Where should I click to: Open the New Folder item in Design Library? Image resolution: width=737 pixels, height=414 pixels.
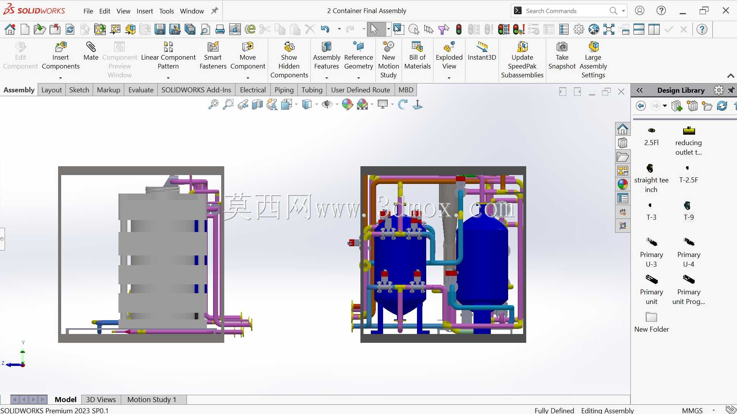(x=651, y=322)
